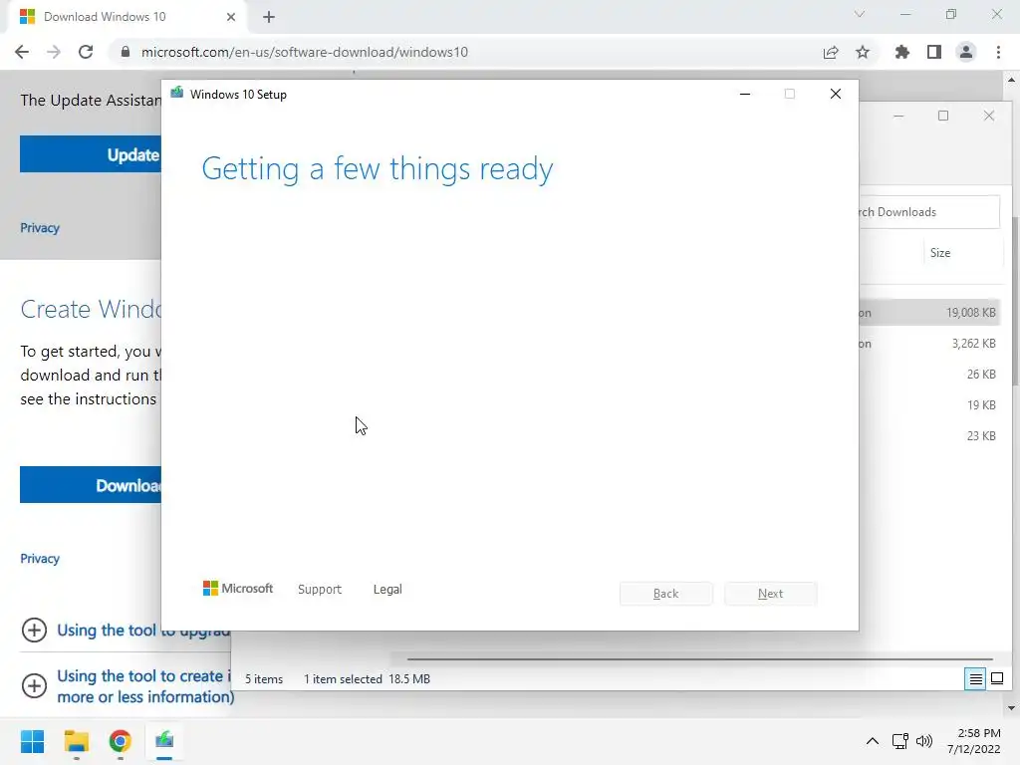Open a new Chrome tab
Image resolution: width=1020 pixels, height=765 pixels.
point(269,17)
